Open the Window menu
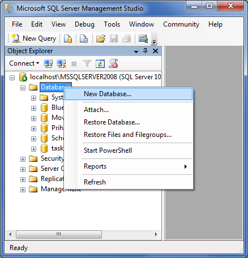Image resolution: width=248 pixels, height=258 pixels. [x=142, y=24]
